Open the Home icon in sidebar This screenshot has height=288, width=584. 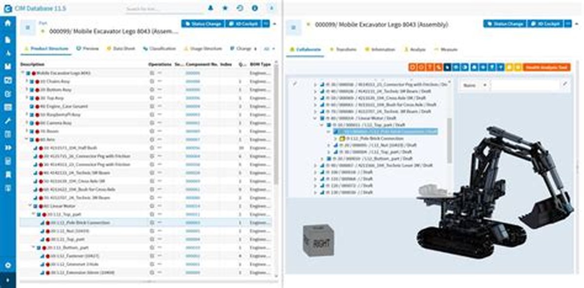pyautogui.click(x=8, y=23)
